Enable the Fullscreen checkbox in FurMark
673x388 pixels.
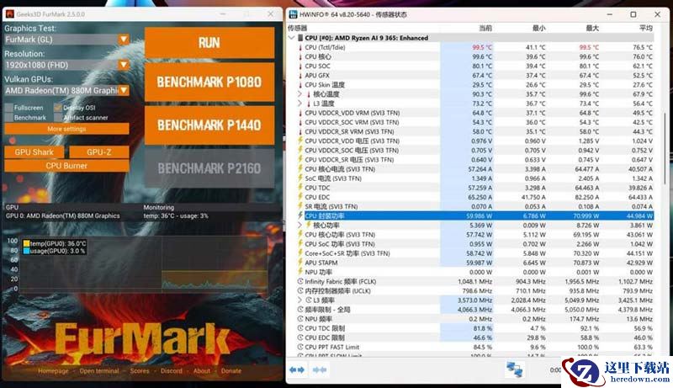[9, 107]
